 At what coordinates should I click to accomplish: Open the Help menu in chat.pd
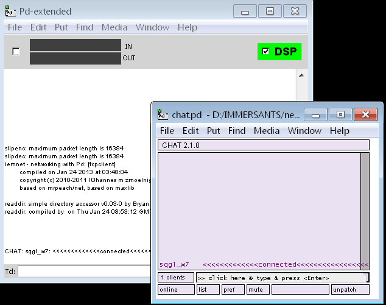[339, 131]
